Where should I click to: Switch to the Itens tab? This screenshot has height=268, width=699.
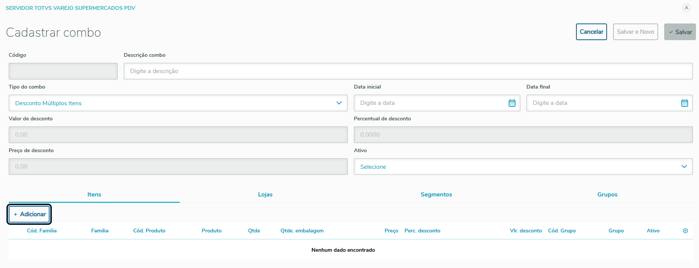click(94, 195)
